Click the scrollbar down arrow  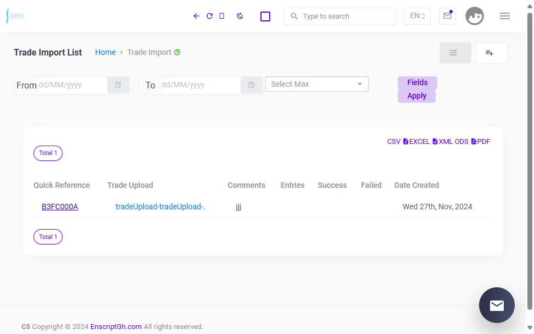pos(530,327)
